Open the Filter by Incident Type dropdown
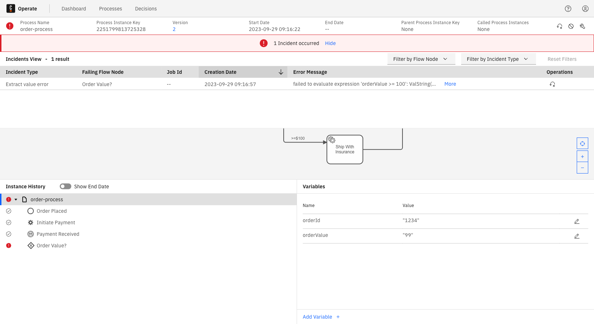594x324 pixels. point(498,59)
